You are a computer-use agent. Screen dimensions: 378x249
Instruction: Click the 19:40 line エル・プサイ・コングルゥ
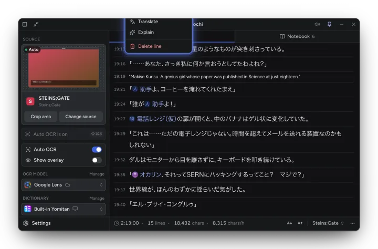pos(163,204)
